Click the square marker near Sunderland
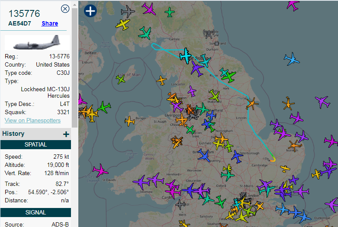Viewport: 338px width, 227px height. click(217, 43)
